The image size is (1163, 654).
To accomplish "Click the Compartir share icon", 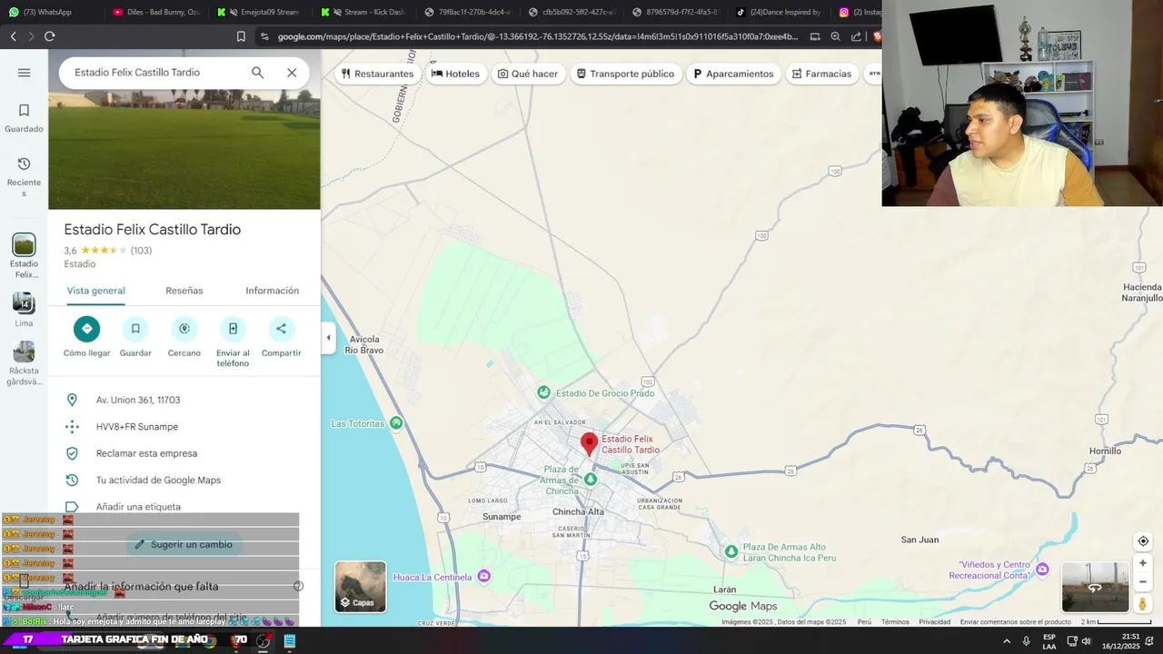I will [x=281, y=329].
